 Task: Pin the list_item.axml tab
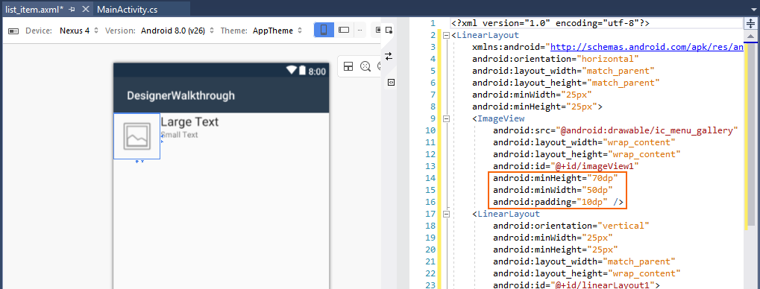(72, 9)
